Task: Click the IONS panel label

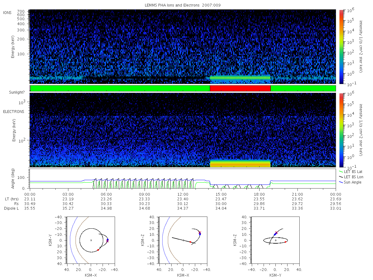Action: [x=7, y=12]
